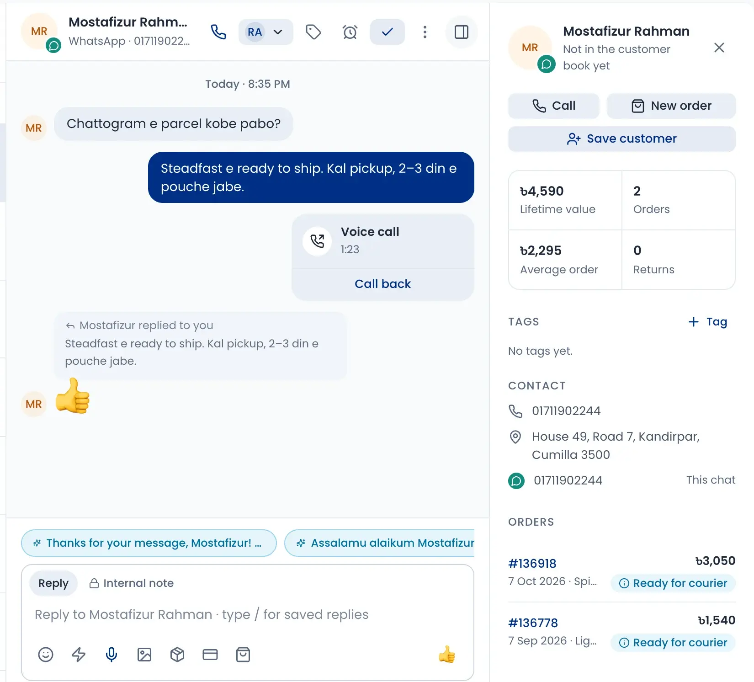Screen dimensions: 754x682
Task: Click Save customer button
Action: point(621,139)
